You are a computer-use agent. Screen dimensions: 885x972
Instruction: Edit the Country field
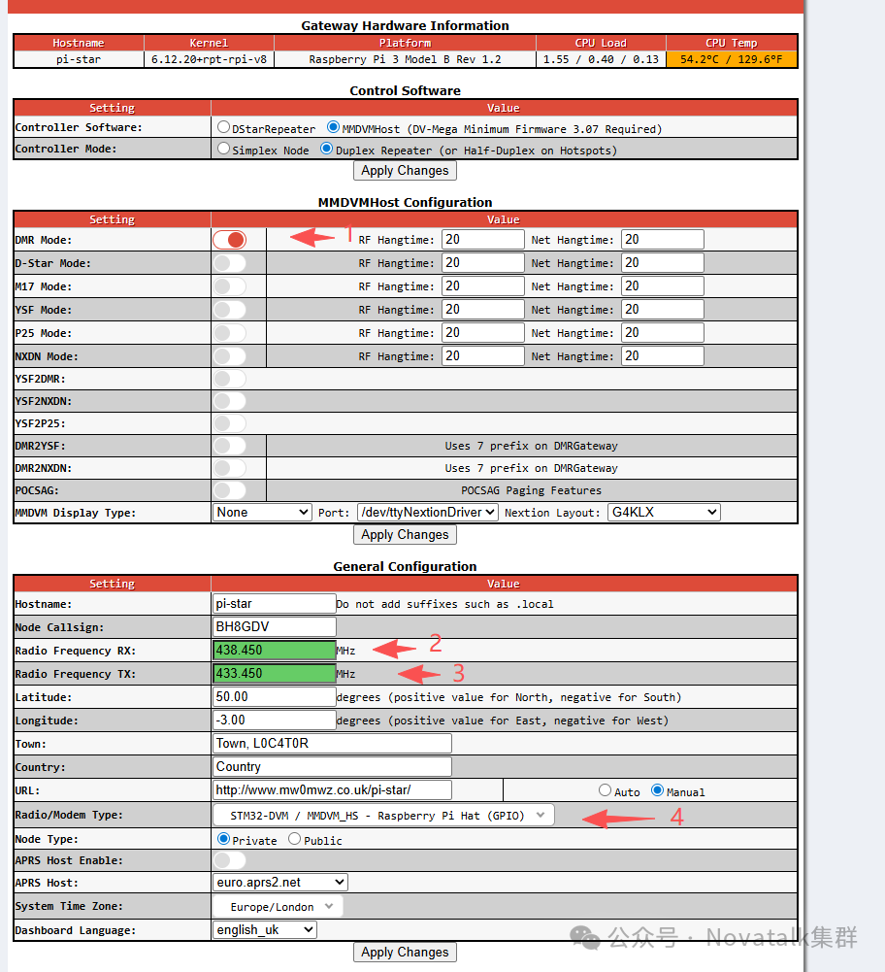pyautogui.click(x=332, y=767)
